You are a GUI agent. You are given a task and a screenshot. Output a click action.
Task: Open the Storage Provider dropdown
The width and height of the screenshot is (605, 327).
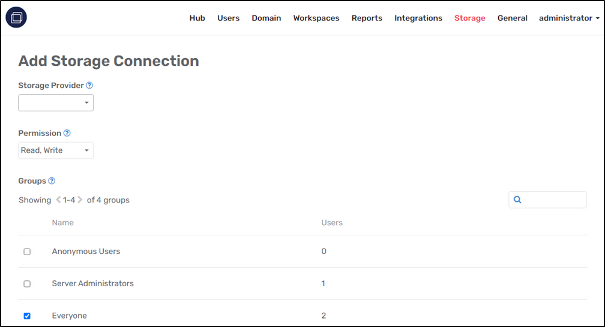coord(56,103)
